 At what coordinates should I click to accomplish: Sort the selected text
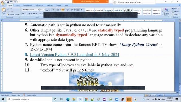coord(78,10)
